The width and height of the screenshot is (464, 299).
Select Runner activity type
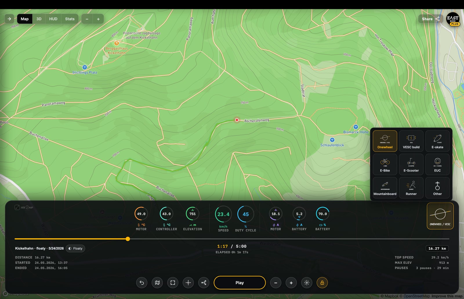411,188
